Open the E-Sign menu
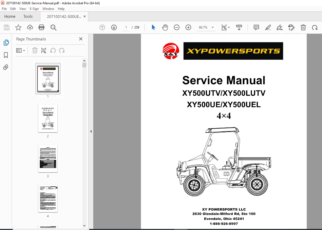Screen dimensions: 322x230 click(34, 9)
